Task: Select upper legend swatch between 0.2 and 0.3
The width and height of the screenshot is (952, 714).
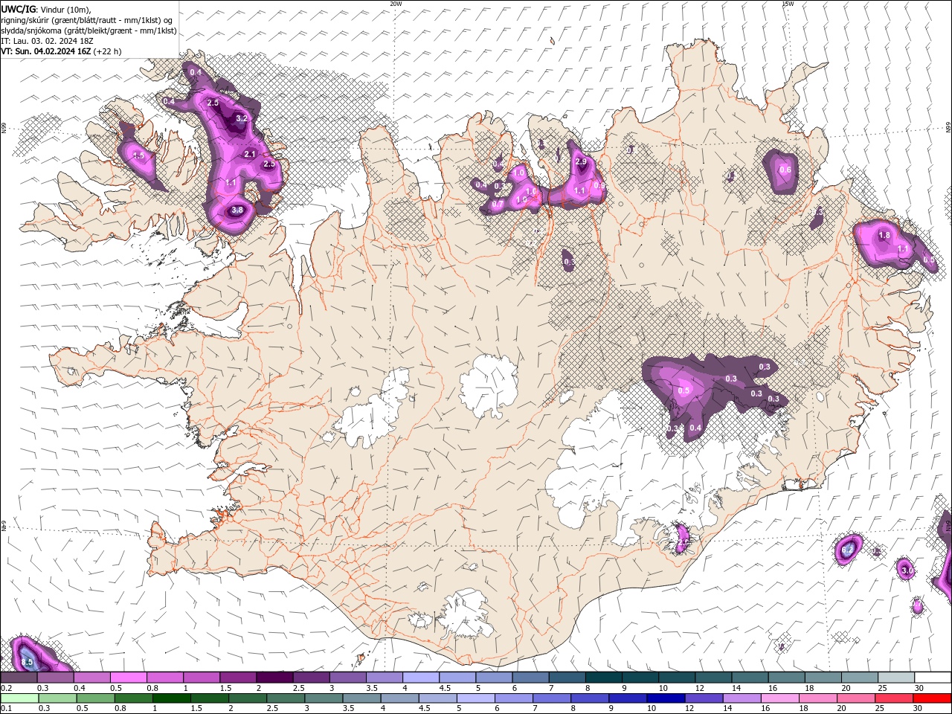Action: click(18, 677)
